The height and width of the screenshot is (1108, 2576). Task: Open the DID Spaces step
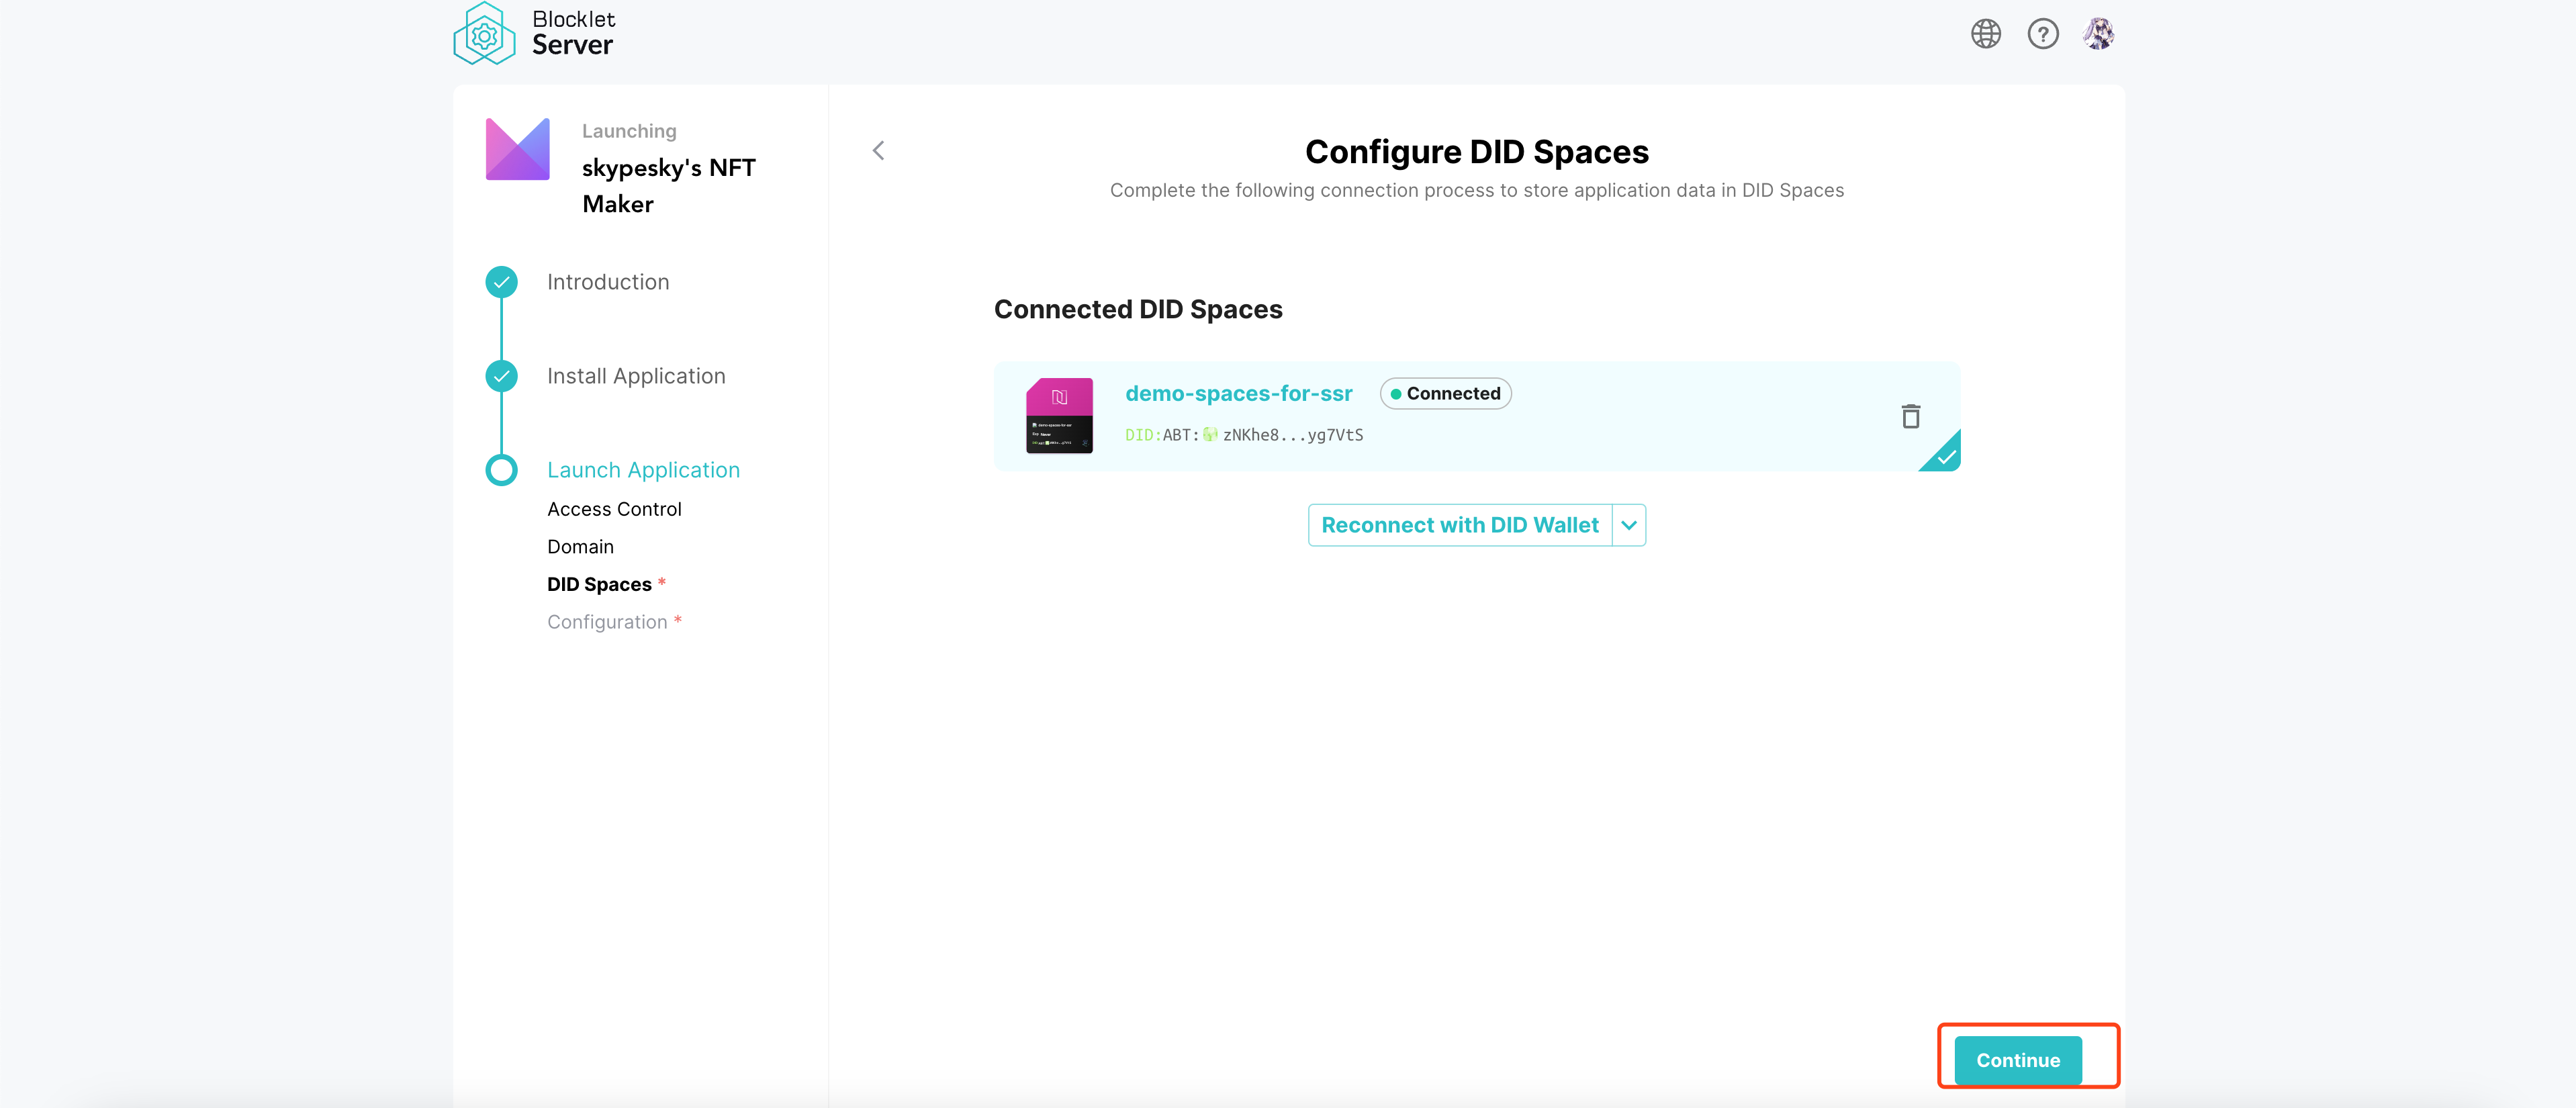coord(599,584)
